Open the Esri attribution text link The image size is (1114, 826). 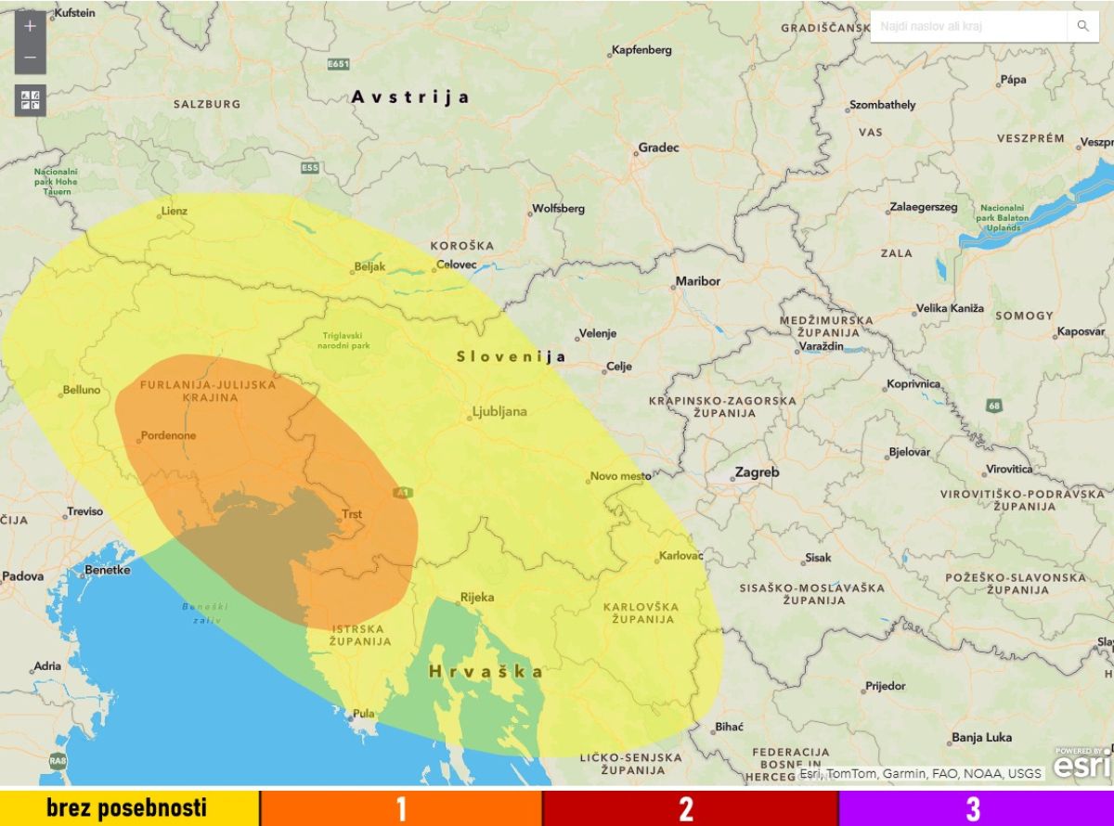[921, 773]
